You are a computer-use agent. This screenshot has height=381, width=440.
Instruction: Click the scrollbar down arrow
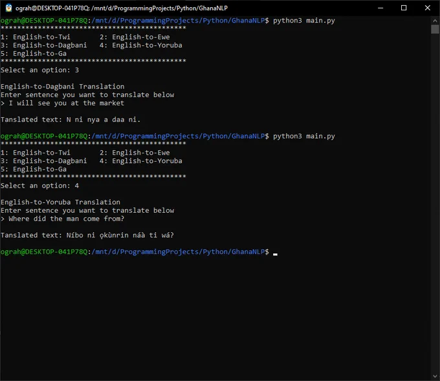pos(435,376)
